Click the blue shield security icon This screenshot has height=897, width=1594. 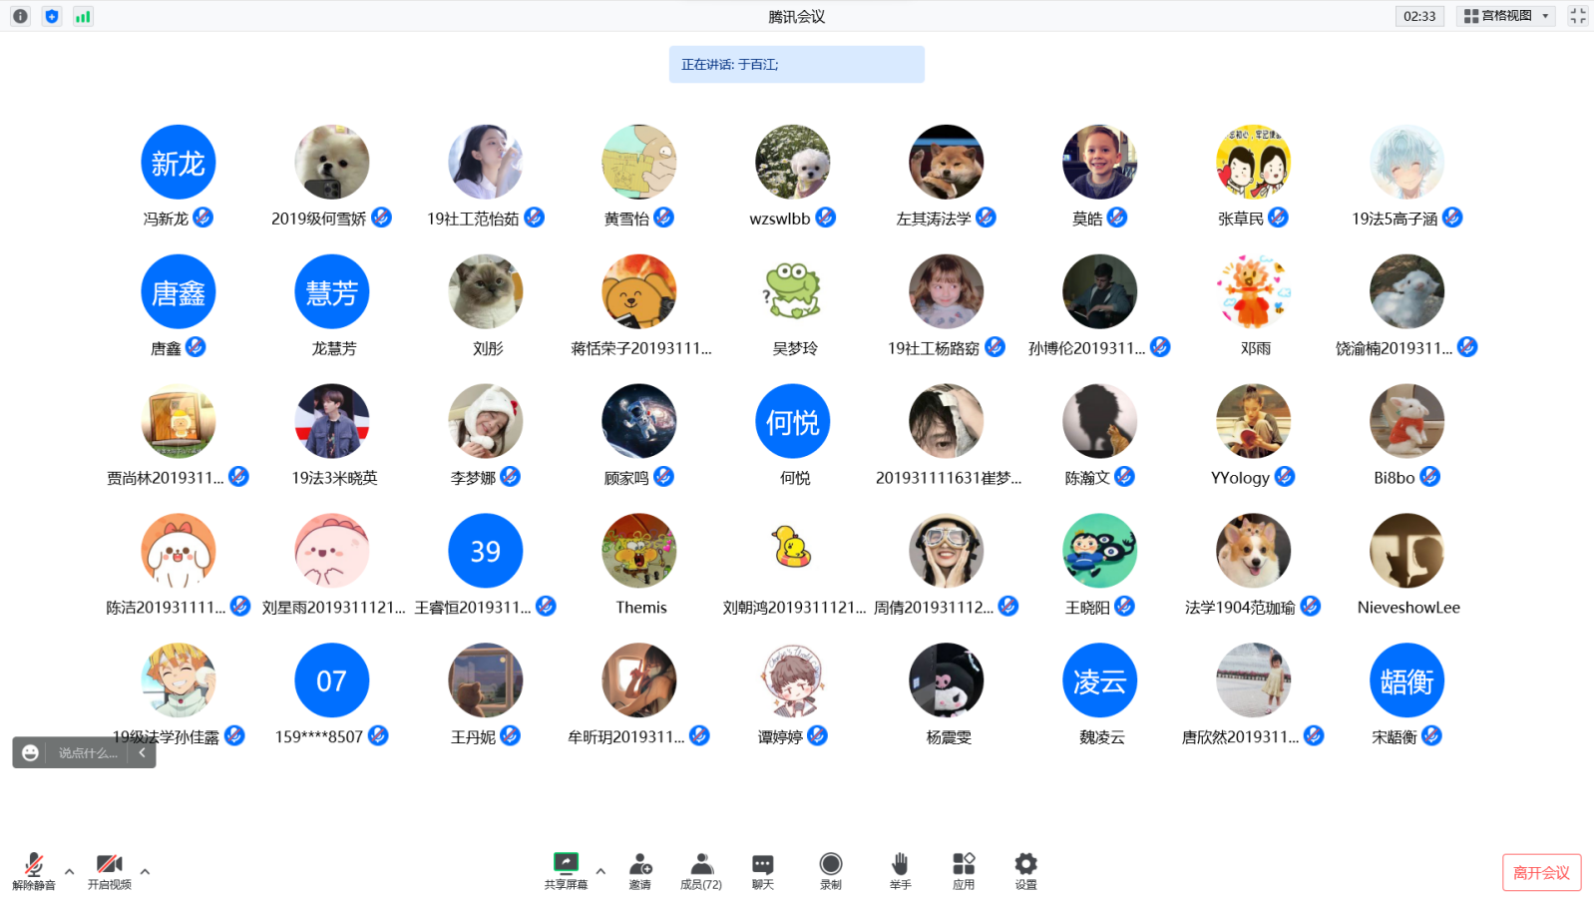52,16
